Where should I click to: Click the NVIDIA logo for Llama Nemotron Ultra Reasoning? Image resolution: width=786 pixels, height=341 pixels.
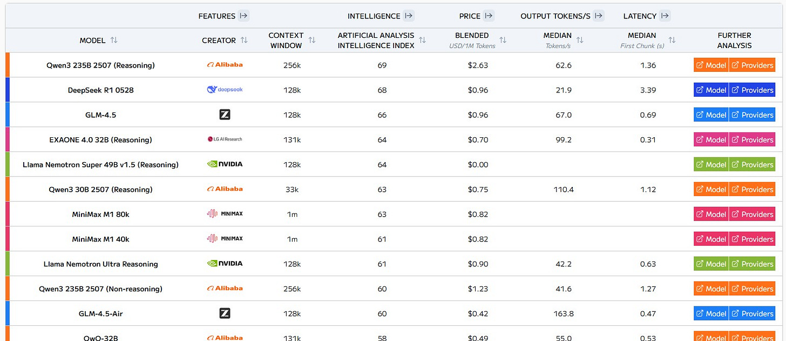[x=225, y=263]
